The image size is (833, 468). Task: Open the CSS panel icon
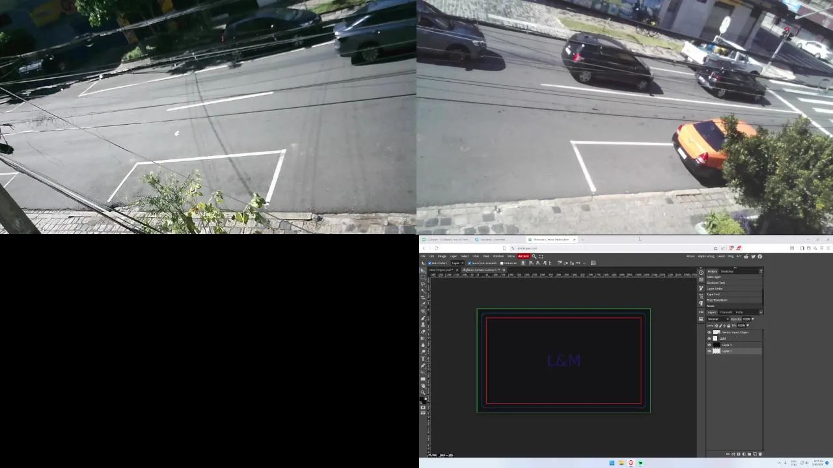pos(701,312)
